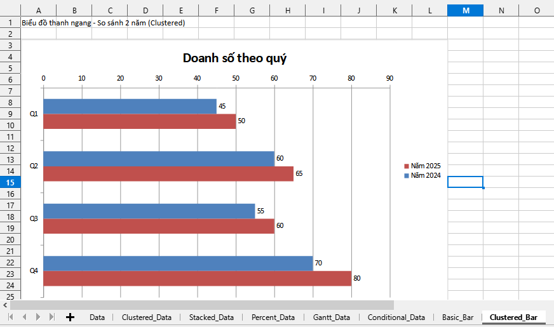Select the blue Q2 bar valued 60

159,159
